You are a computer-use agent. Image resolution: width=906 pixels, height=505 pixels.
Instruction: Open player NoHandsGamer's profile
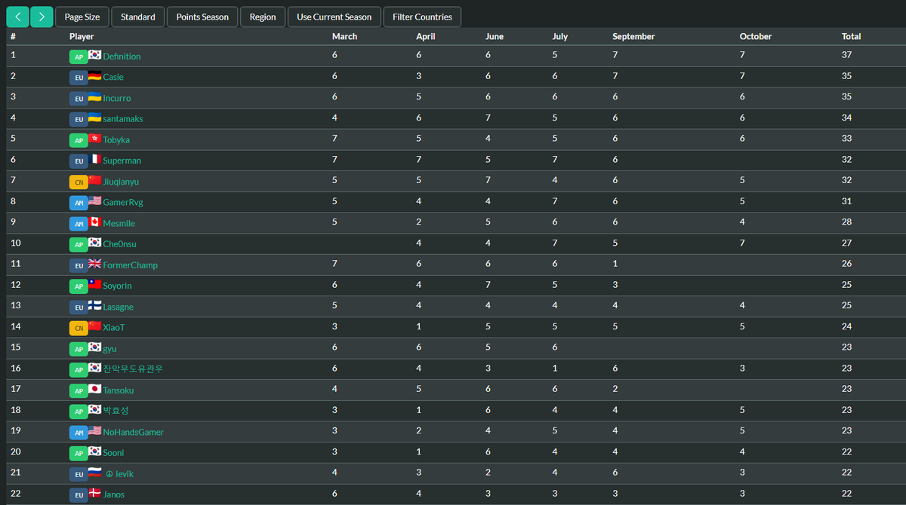tap(134, 432)
